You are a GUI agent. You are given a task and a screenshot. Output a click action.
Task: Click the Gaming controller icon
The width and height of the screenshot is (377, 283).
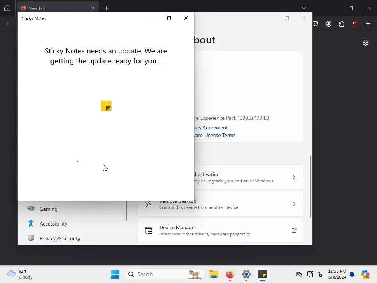pyautogui.click(x=31, y=209)
